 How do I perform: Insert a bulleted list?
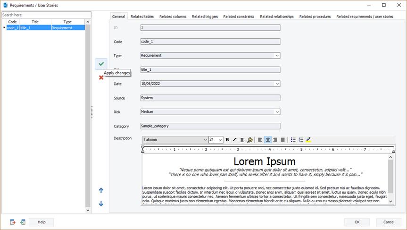click(293, 140)
